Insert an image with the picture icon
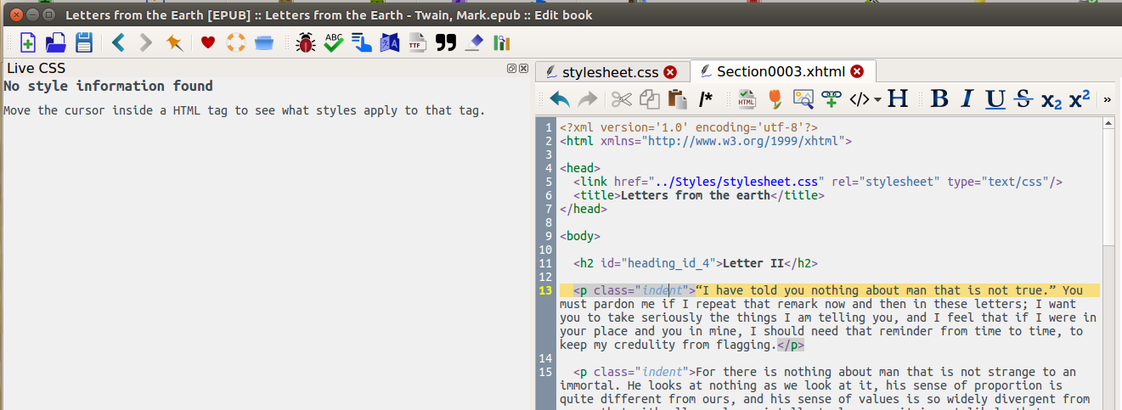 803,99
